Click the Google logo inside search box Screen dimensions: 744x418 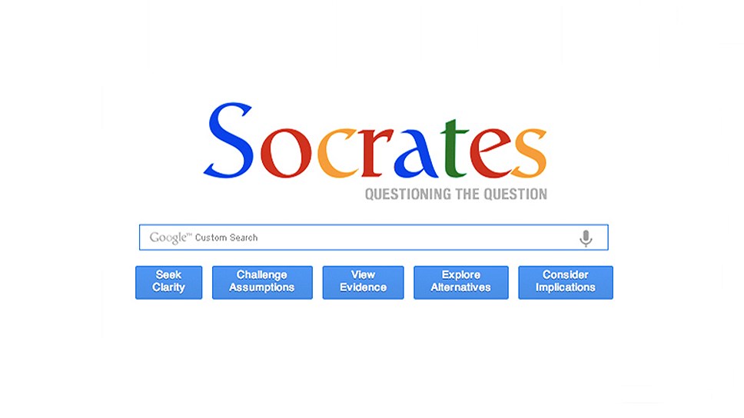pyautogui.click(x=169, y=237)
